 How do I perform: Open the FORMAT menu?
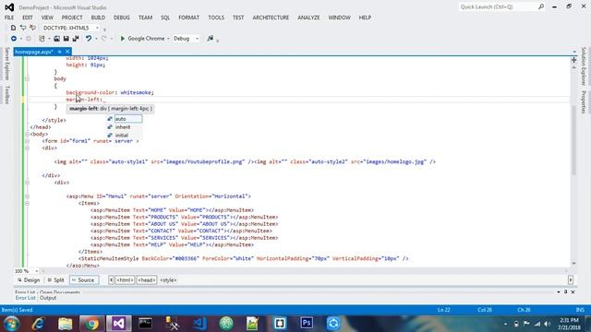(188, 18)
